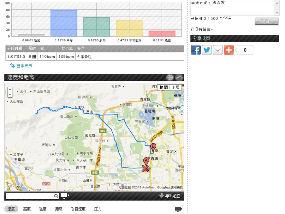The image size is (285, 214).
Task: Switch map to 卫星 satellite view
Action: click(176, 87)
